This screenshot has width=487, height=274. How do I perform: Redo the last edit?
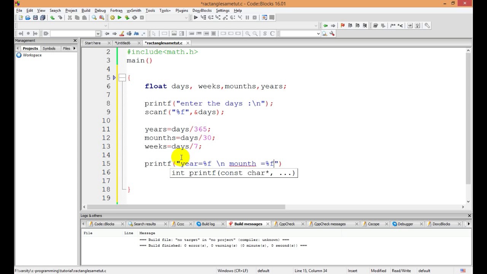[x=60, y=18]
